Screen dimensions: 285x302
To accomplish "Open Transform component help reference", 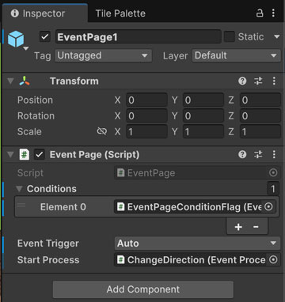I will (x=242, y=81).
